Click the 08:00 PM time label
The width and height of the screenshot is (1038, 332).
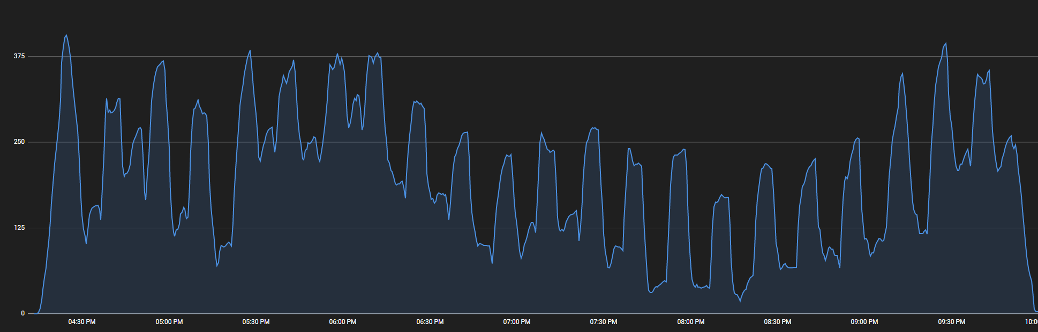click(x=691, y=322)
